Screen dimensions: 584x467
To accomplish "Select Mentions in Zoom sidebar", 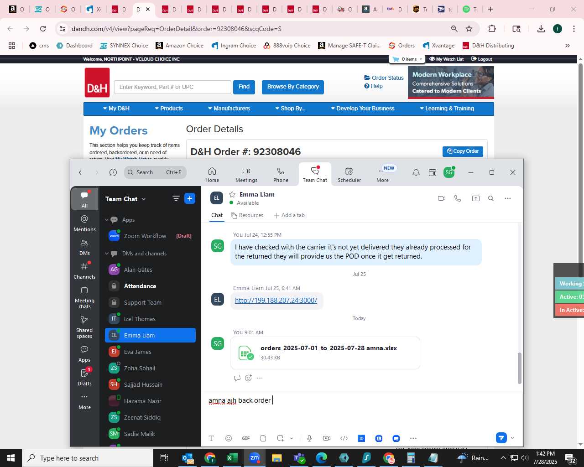I will pyautogui.click(x=84, y=223).
